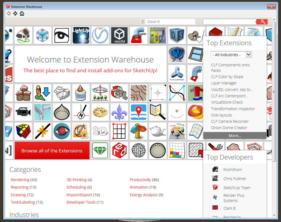Screen dimensions: 281x222
Task: Open the LightUp extension icon
Action: [x=81, y=35]
